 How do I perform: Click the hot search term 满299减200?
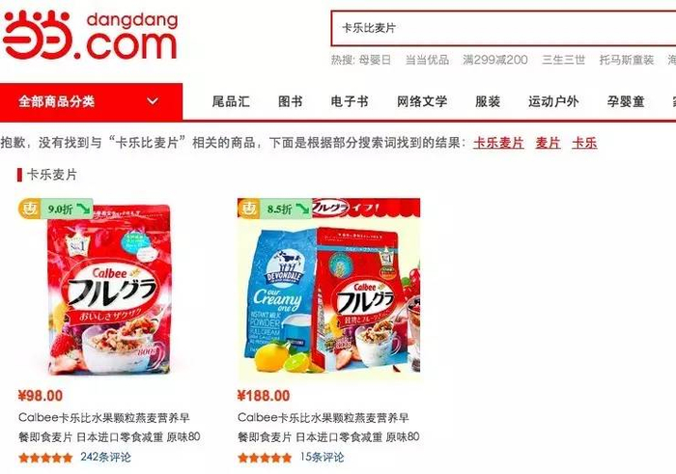point(494,60)
